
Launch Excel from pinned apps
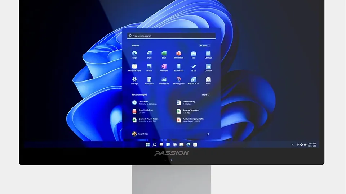pyautogui.click(x=164, y=55)
